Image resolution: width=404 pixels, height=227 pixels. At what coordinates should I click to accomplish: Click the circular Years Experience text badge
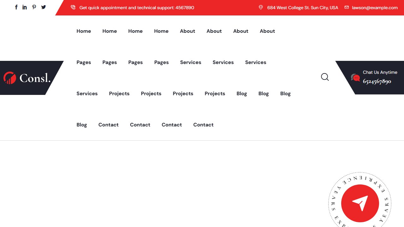[360, 200]
